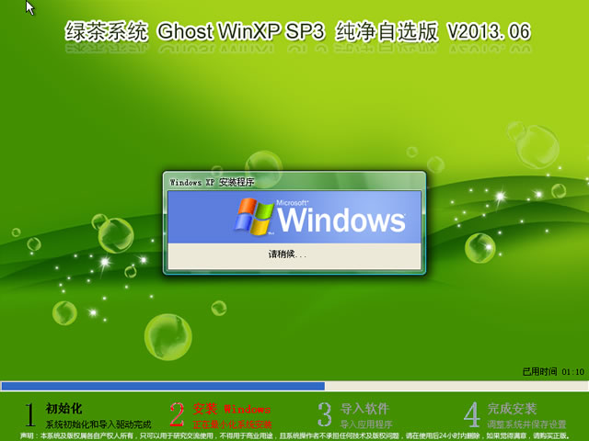Click the Windows XP flag logo

(254, 217)
